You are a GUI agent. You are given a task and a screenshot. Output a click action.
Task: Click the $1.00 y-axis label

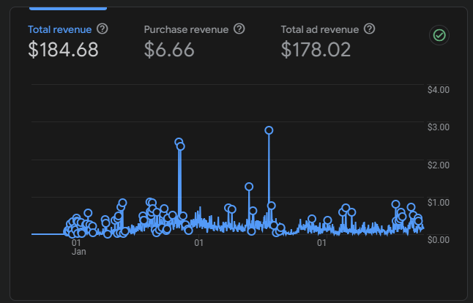[x=438, y=202]
